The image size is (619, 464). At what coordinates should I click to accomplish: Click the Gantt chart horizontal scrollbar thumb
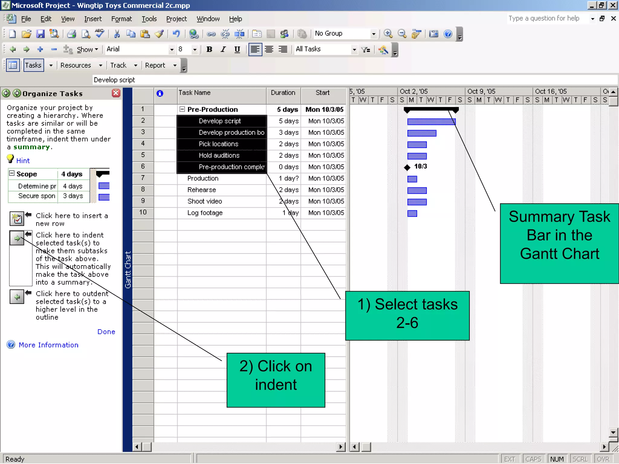pyautogui.click(x=366, y=447)
